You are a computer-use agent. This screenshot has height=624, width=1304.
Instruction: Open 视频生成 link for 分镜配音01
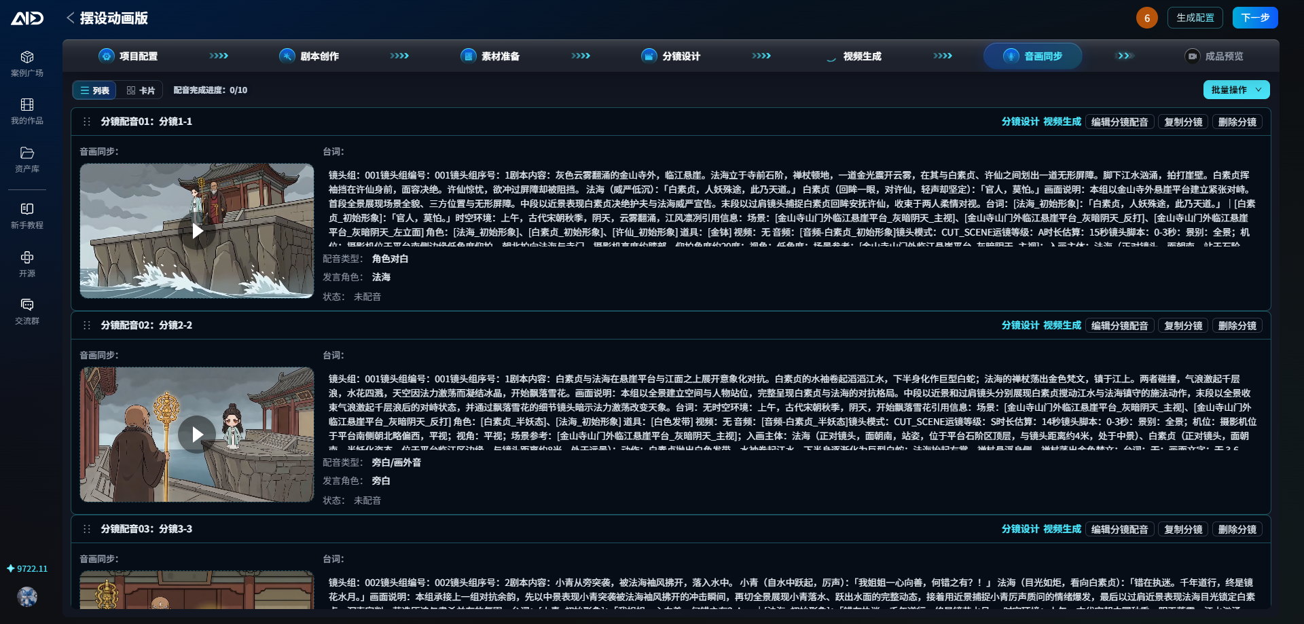click(1062, 122)
